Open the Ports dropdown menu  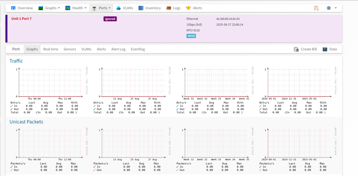pyautogui.click(x=102, y=8)
